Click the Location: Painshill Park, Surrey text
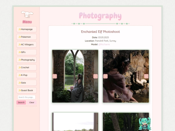The height and width of the screenshot is (131, 175). click(x=100, y=41)
